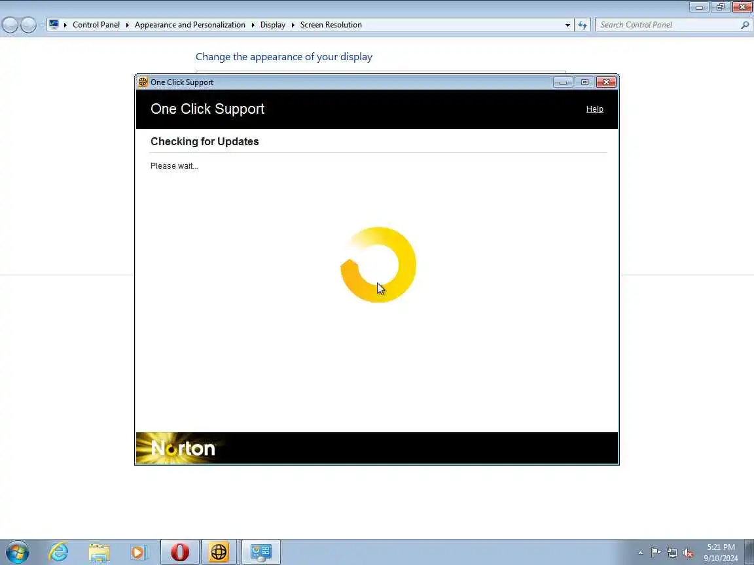Maximize the One Click Support window
This screenshot has width=754, height=565.
pos(584,82)
